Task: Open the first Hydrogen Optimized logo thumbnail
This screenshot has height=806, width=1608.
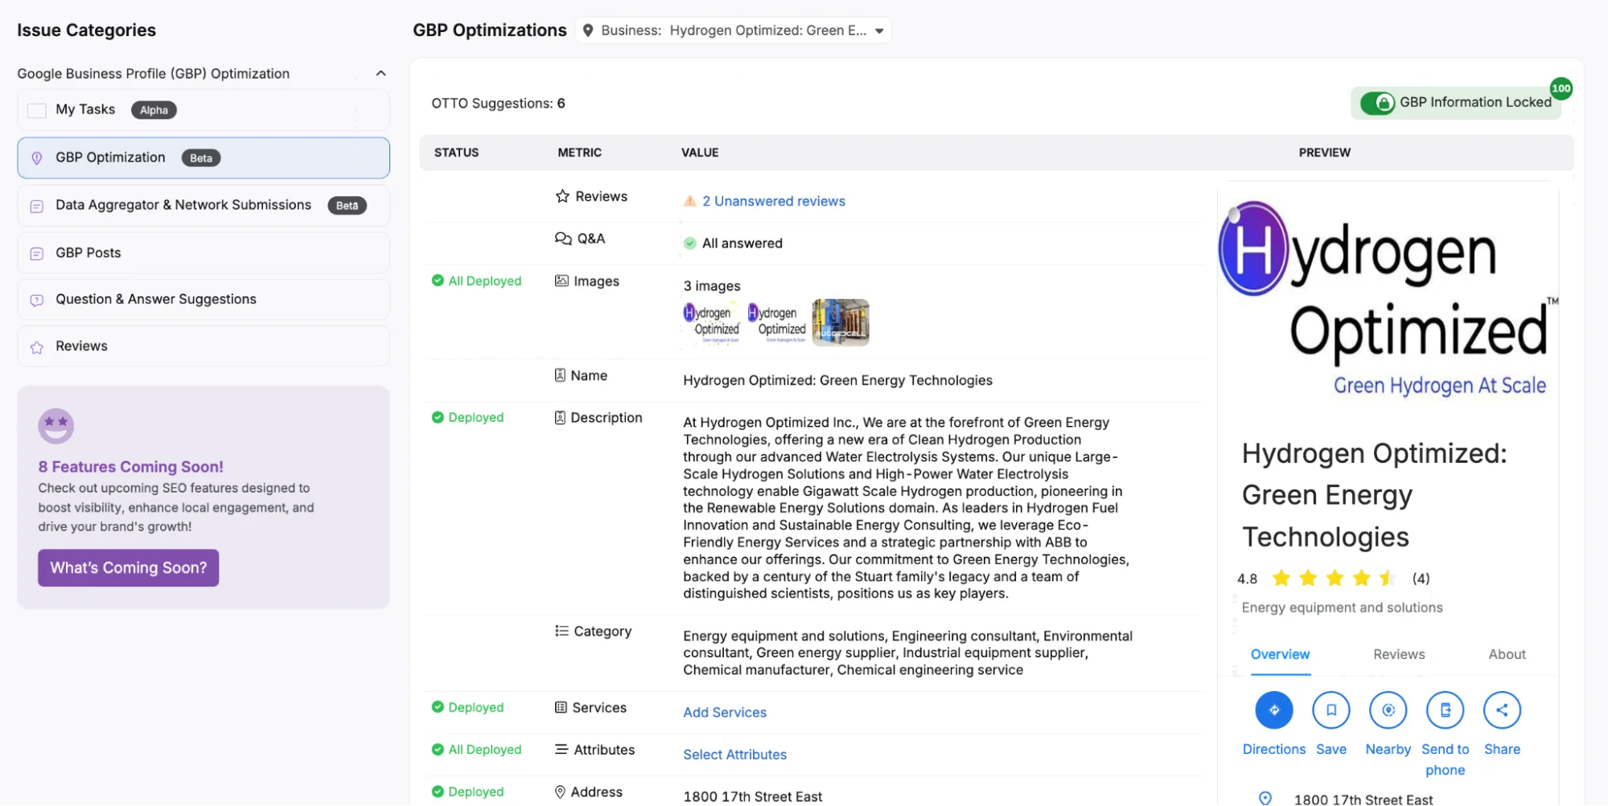Action: 711,323
